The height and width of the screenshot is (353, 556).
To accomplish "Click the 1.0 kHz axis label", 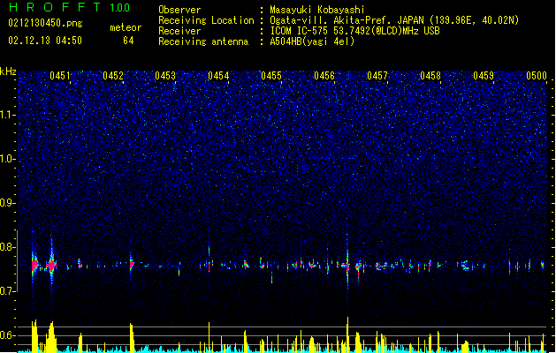I will pyautogui.click(x=7, y=159).
